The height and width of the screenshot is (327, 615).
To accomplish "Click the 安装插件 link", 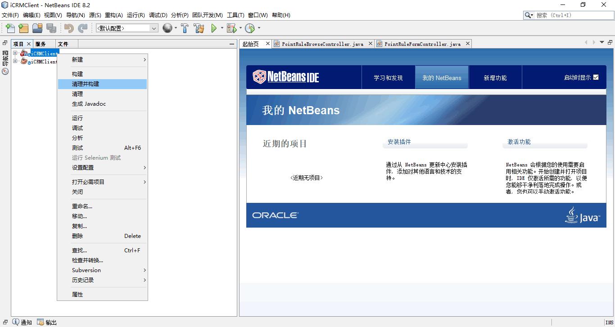I will pos(399,142).
